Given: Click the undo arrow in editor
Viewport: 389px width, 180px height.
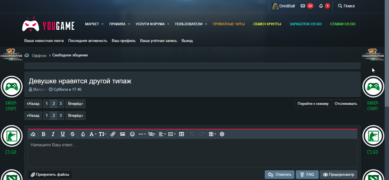Looking at the screenshot, I should (192, 134).
